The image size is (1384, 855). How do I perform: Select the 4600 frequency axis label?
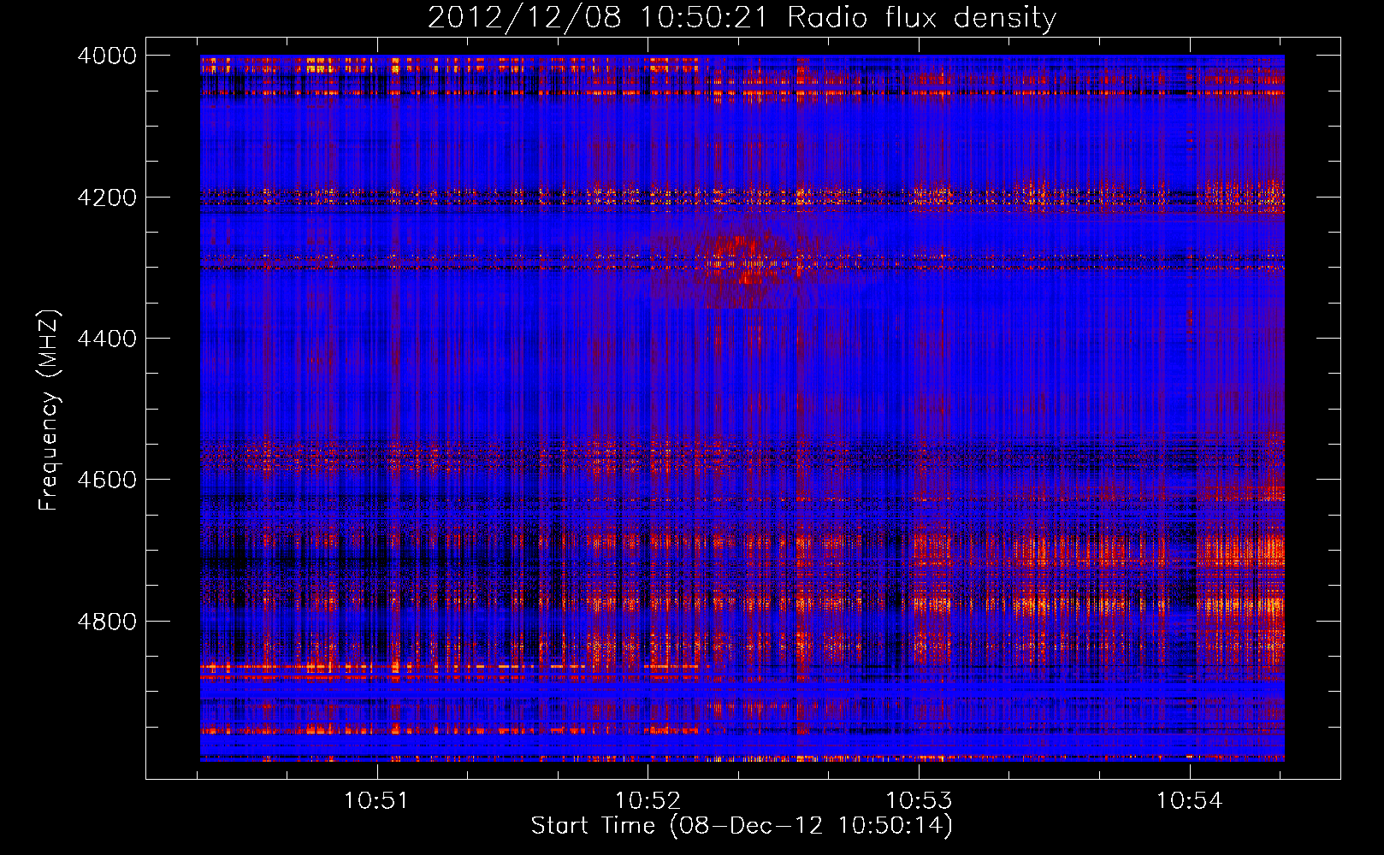(x=107, y=480)
